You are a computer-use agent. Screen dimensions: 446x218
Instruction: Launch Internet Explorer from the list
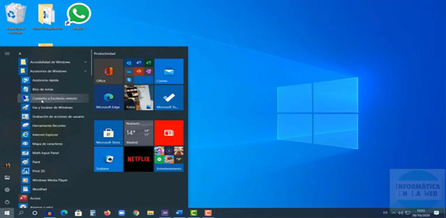click(x=53, y=135)
